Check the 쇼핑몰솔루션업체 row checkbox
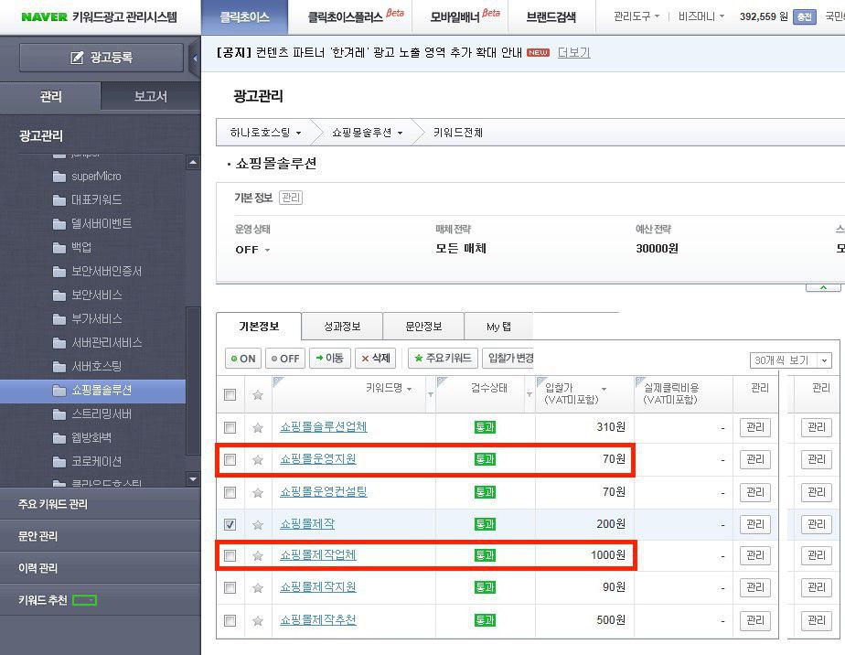 [230, 428]
